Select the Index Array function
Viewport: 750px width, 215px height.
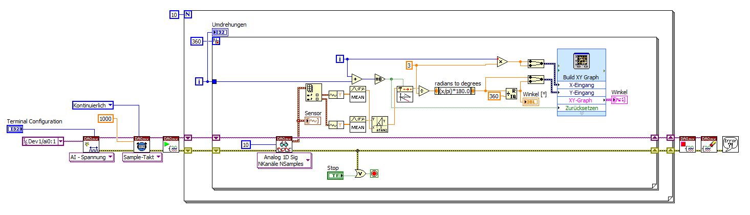coord(313,92)
